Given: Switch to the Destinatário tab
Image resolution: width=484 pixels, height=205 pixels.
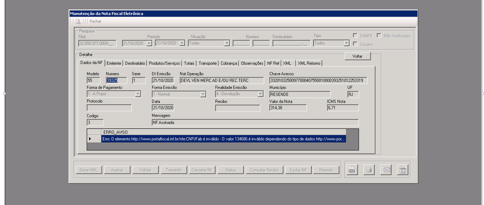Looking at the screenshot, I should tap(135, 63).
